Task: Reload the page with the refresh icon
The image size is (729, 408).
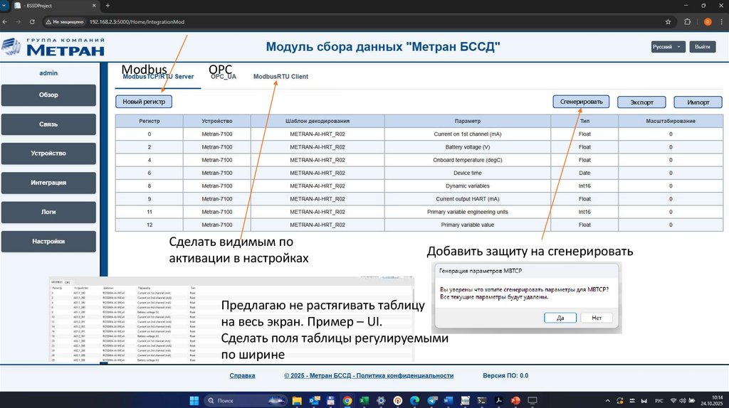Action: tap(32, 22)
